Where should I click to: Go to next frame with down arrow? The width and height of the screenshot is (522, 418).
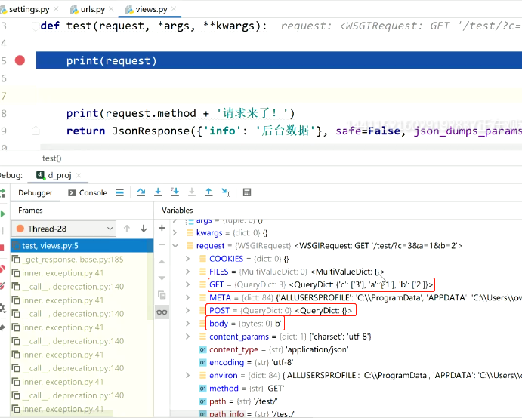coord(144,229)
